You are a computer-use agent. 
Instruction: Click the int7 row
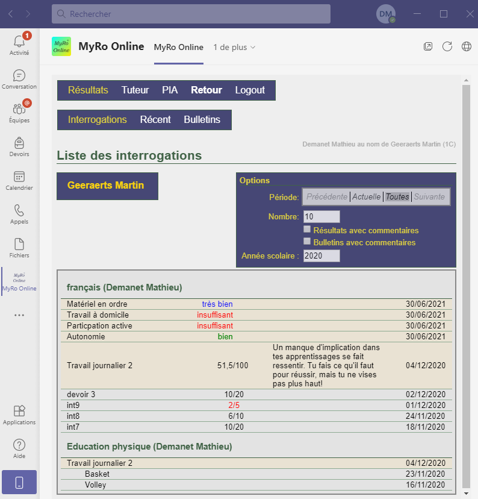coord(256,427)
